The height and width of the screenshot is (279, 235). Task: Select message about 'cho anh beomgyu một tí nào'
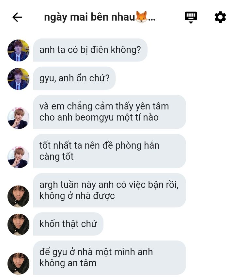coord(109,112)
